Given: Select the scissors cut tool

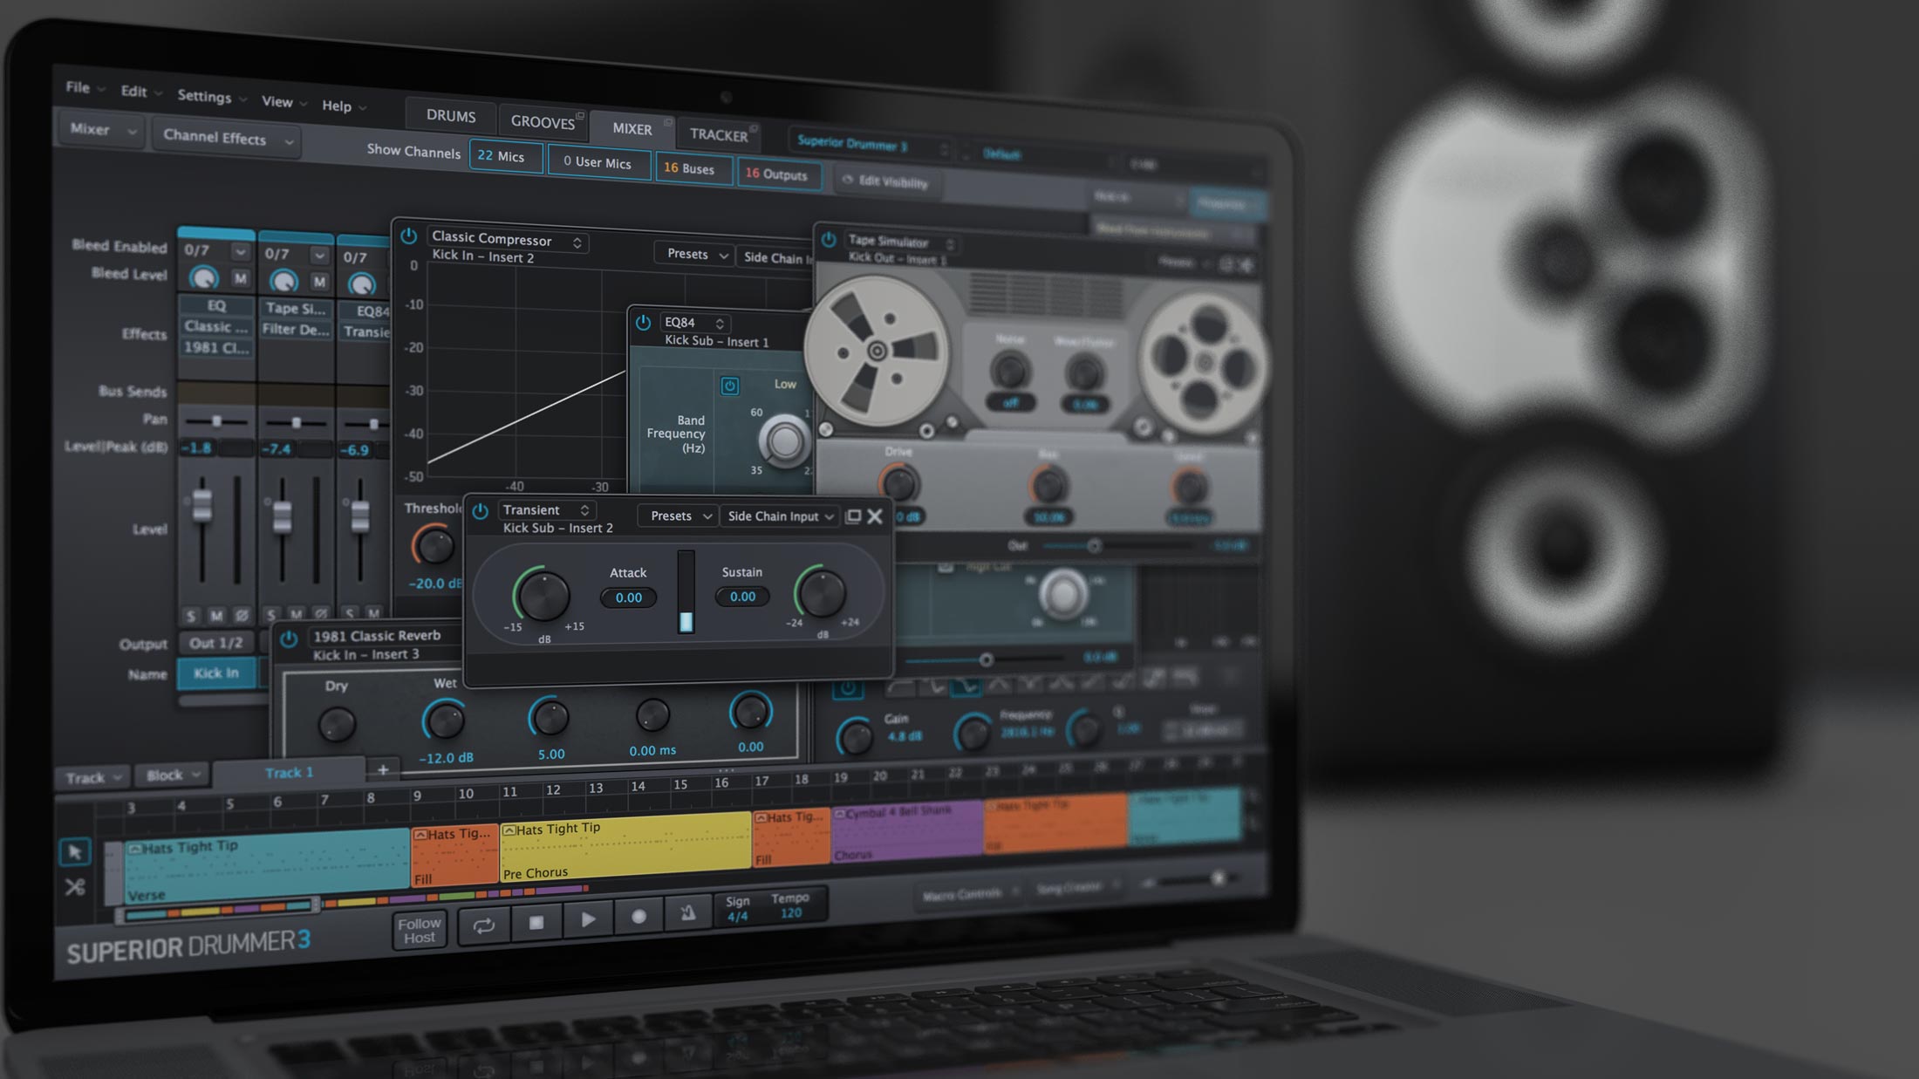Looking at the screenshot, I should (x=75, y=888).
